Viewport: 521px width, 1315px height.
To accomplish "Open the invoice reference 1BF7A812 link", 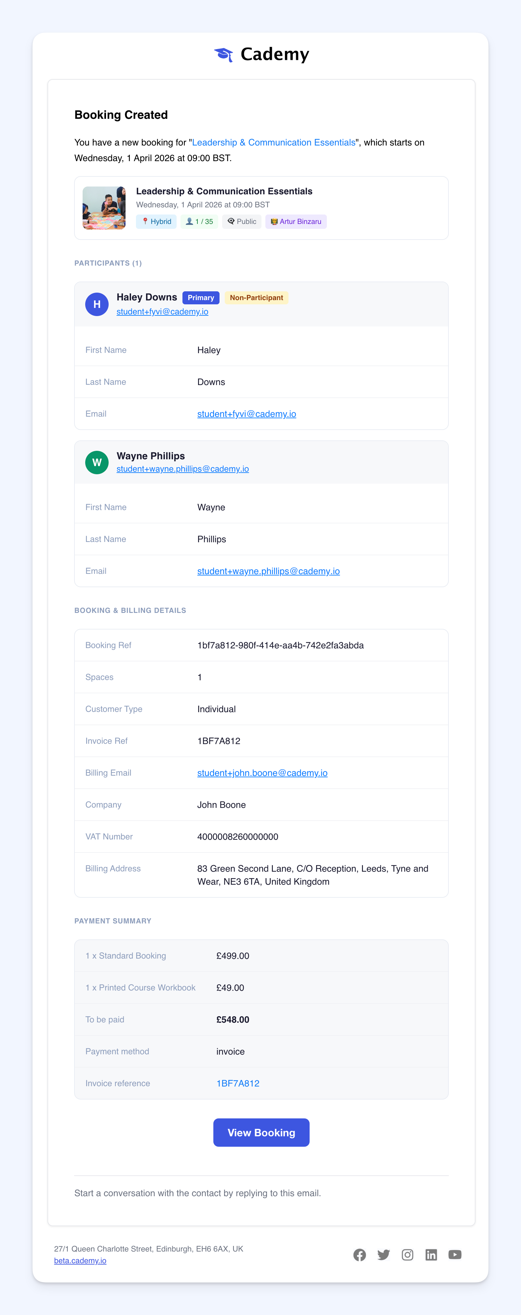I will tap(238, 1083).
